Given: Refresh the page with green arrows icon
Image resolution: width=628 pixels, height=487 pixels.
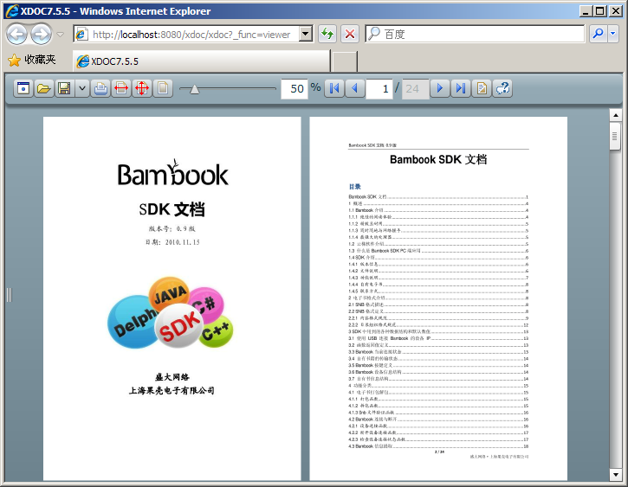Looking at the screenshot, I should (x=327, y=35).
